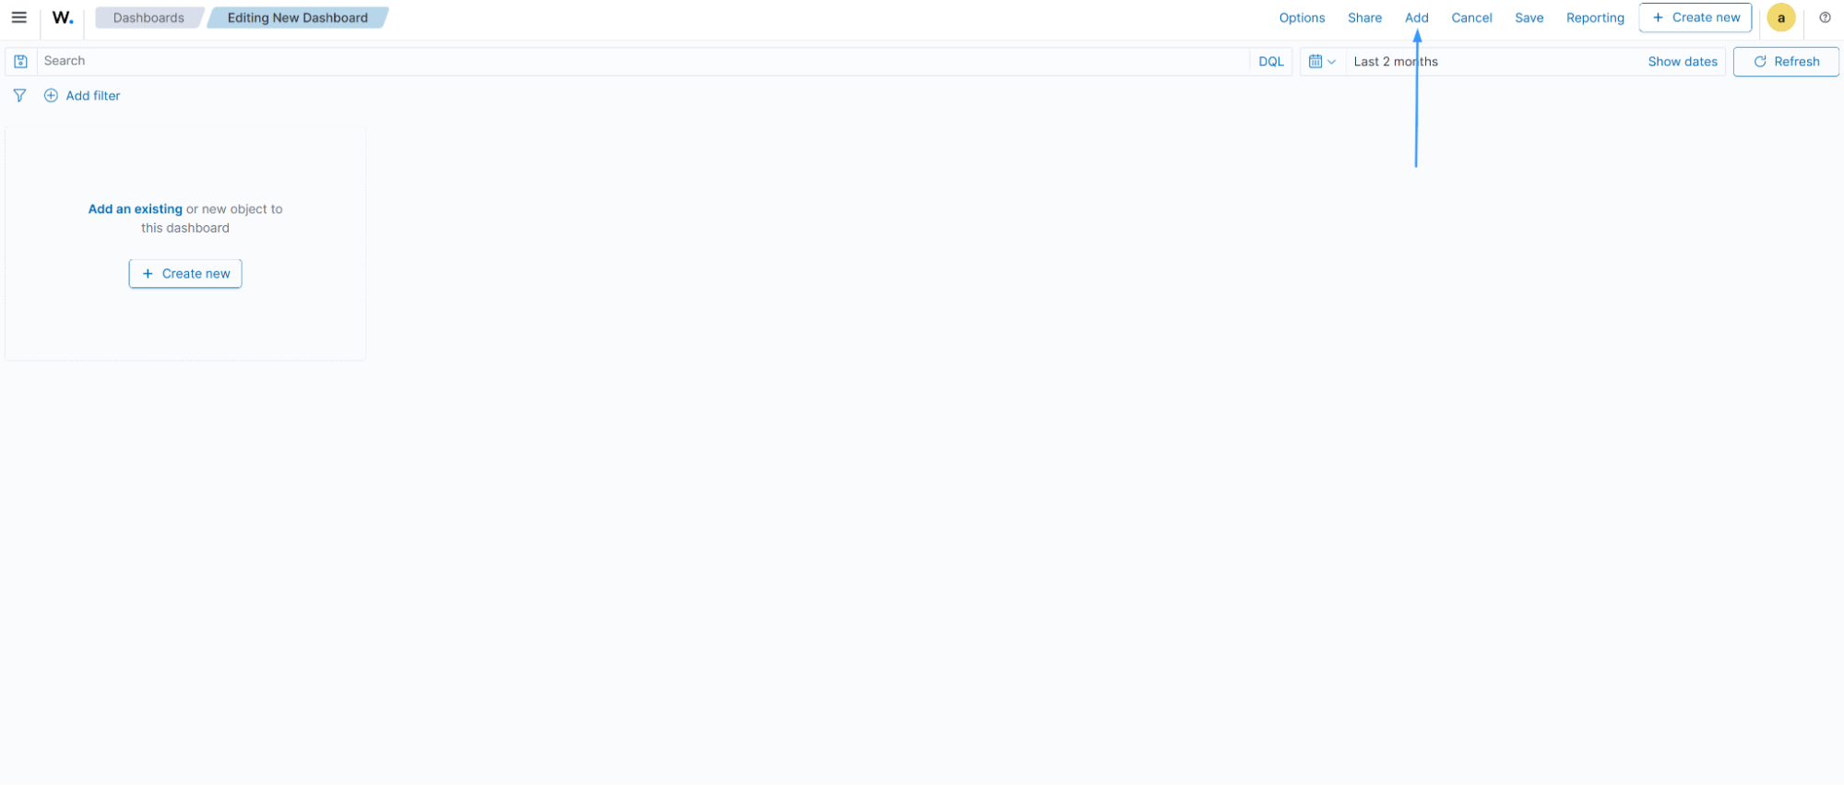
Task: Refresh the dashboard data
Action: coord(1786,62)
